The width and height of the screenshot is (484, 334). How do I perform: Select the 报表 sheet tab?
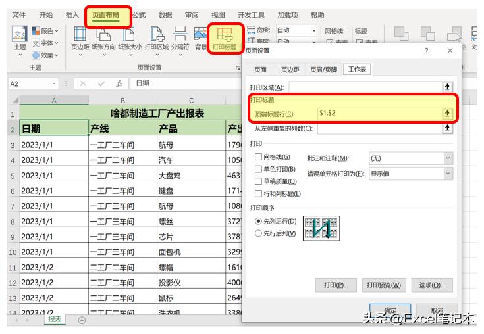(x=55, y=320)
